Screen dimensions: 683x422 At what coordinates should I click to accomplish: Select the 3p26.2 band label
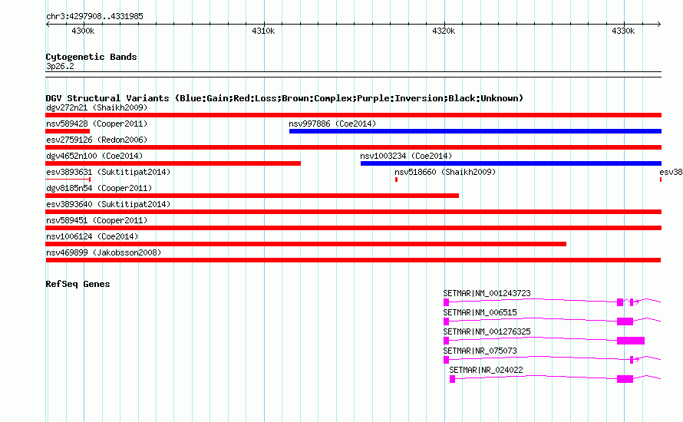60,66
